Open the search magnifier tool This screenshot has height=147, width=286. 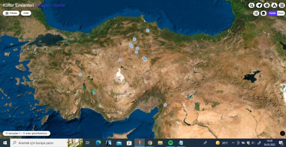coord(251,5)
